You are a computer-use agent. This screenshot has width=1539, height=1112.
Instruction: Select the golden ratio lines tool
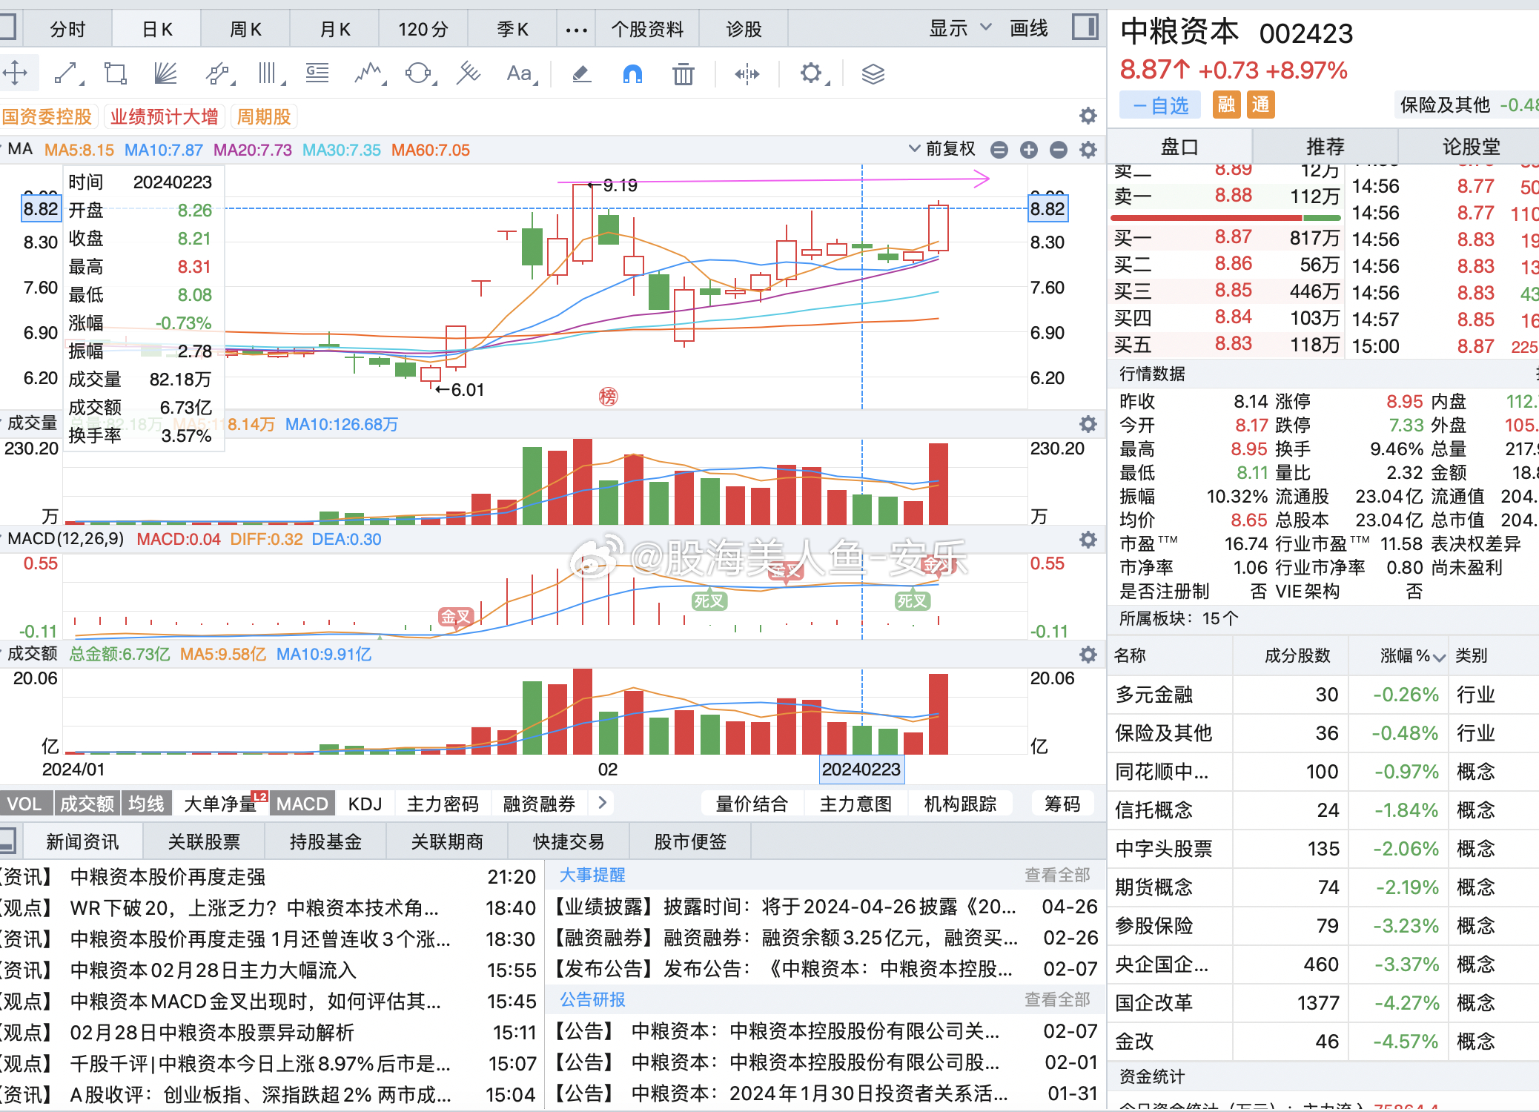[x=318, y=73]
